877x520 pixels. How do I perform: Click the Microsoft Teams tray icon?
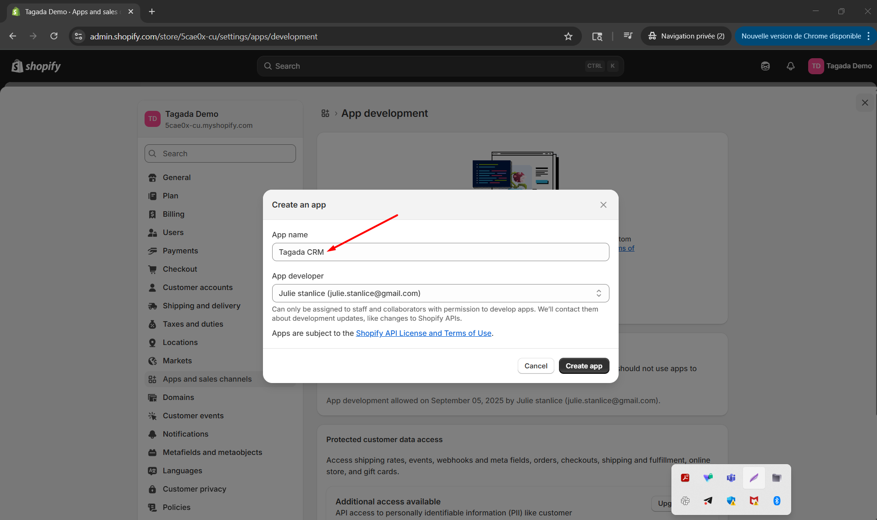pyautogui.click(x=731, y=478)
